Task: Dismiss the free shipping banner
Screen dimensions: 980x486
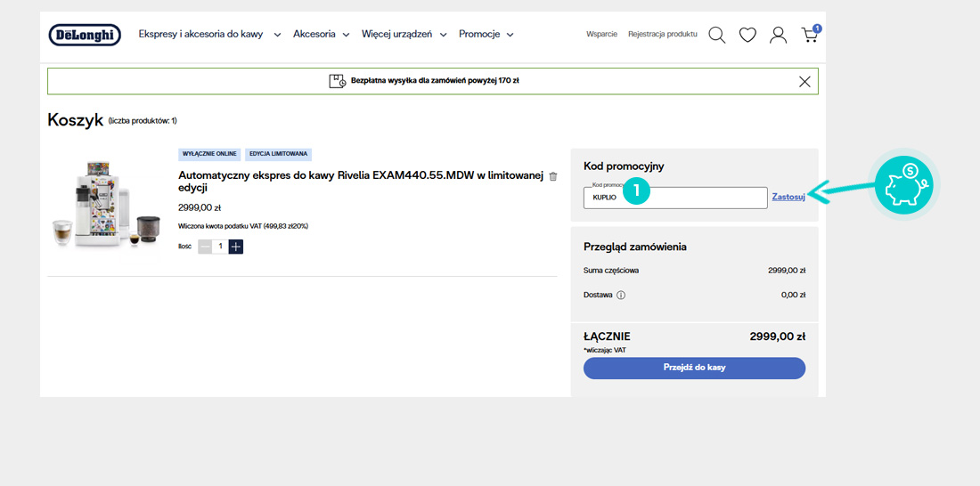Action: [804, 81]
